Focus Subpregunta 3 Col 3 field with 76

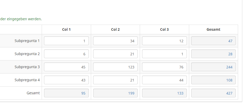pyautogui.click(x=164, y=67)
